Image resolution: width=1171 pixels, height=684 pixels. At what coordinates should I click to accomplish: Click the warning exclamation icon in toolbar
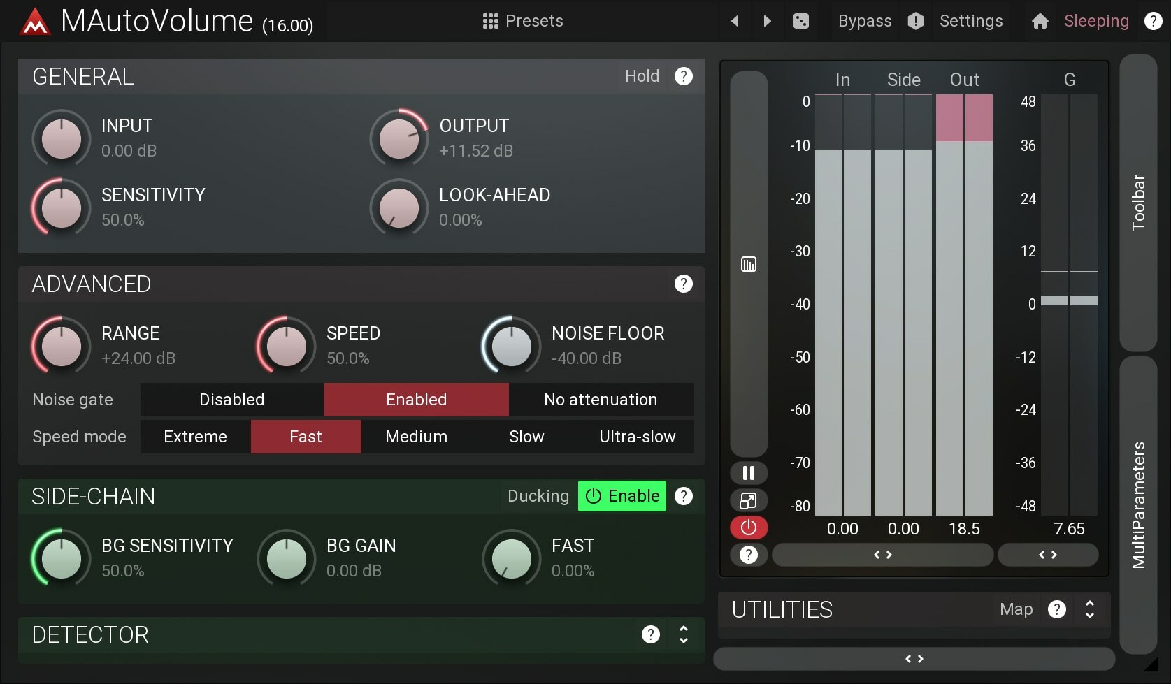pyautogui.click(x=915, y=21)
